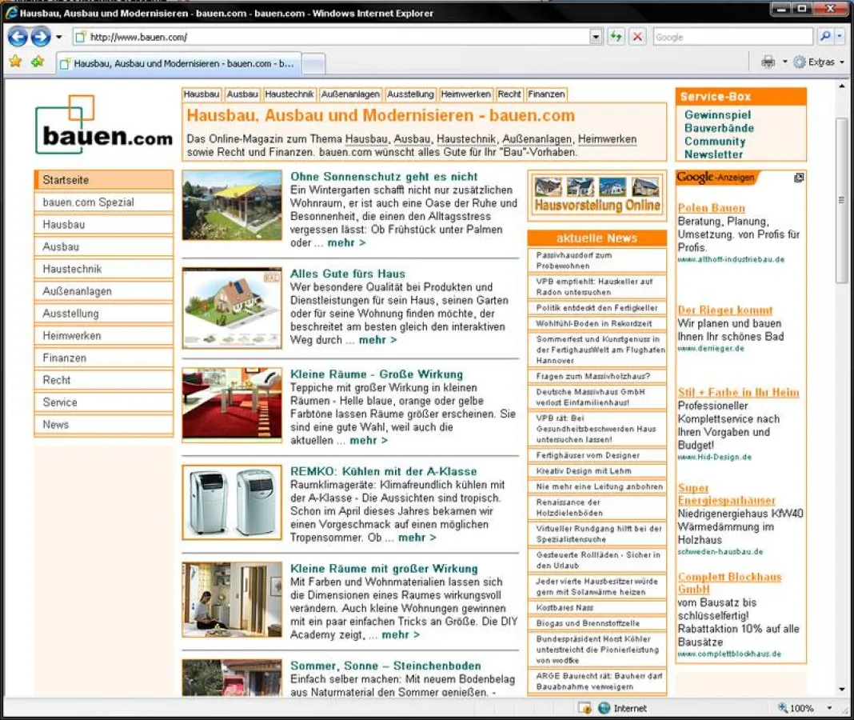
Task: Click the vertical scrollbar thumb
Action: point(841,200)
